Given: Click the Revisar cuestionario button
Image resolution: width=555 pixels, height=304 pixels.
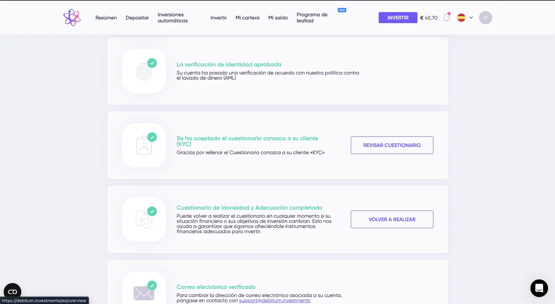Looking at the screenshot, I should pyautogui.click(x=392, y=145).
